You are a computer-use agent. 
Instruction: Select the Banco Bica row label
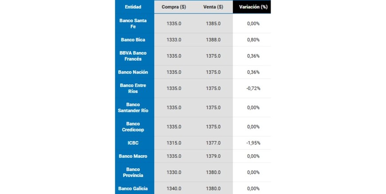coord(133,40)
